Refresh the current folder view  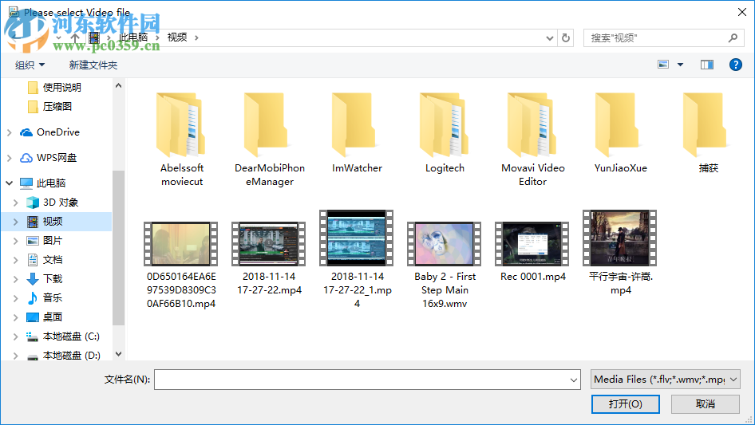tap(566, 37)
